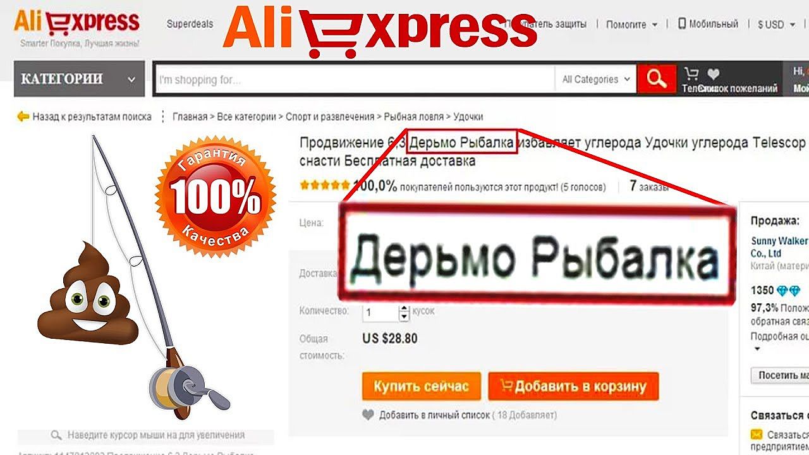809x455 pixels.
Task: Expand the Помогите help menu
Action: [x=632, y=24]
